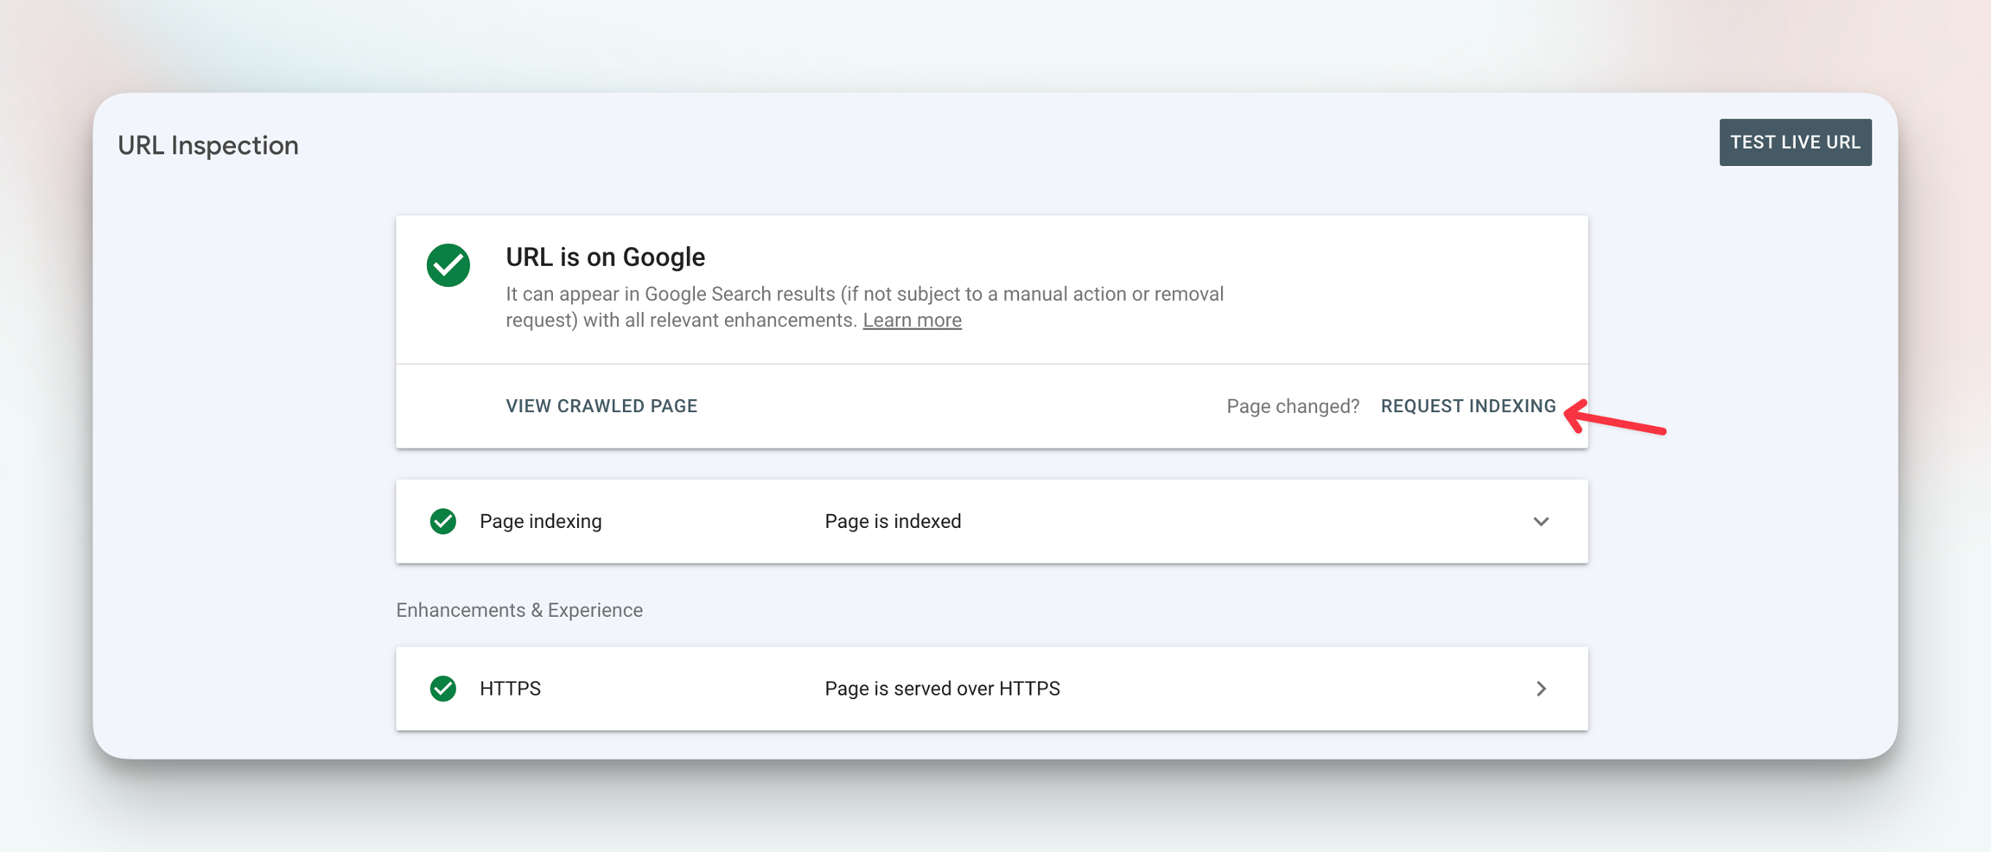Click the Page indexing label
1991x852 pixels.
pyautogui.click(x=540, y=522)
